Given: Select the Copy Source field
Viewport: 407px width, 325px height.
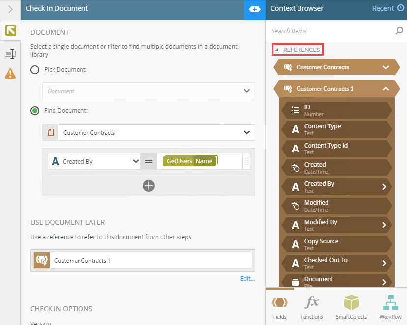Looking at the screenshot, I should coord(337,244).
